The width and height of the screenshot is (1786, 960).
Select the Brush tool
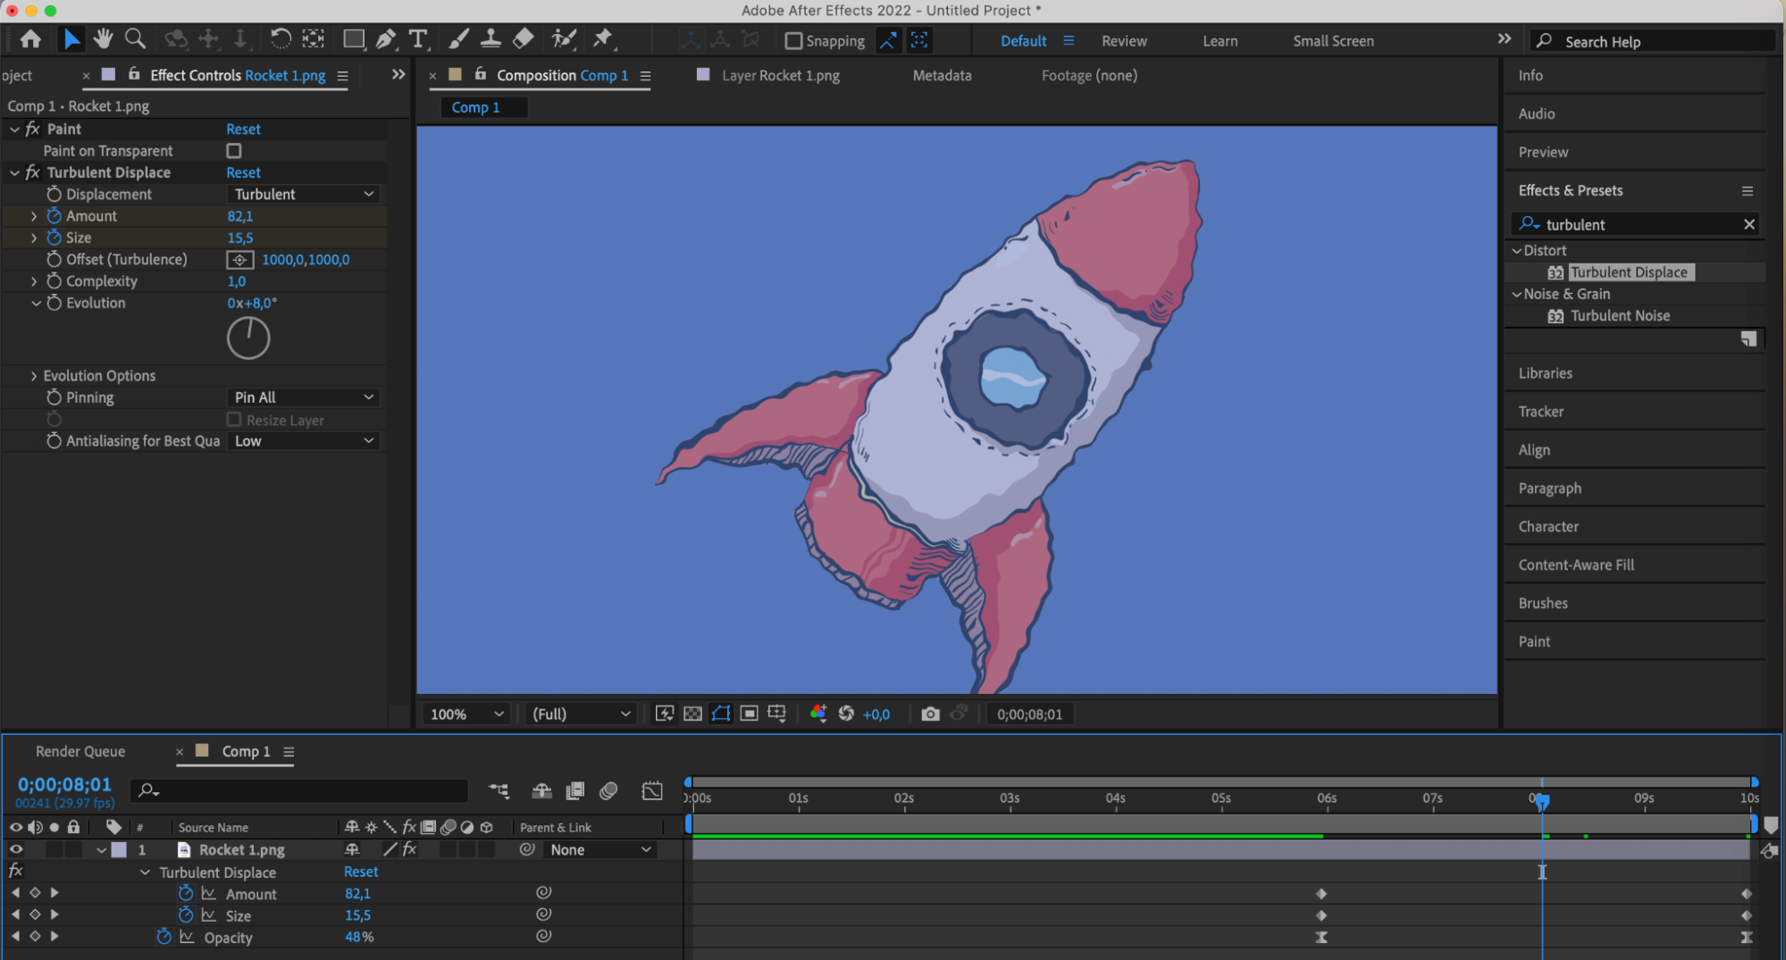(x=458, y=39)
